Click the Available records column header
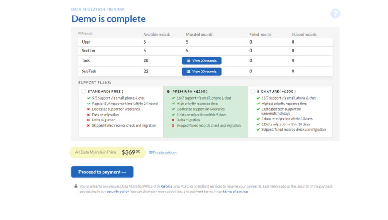 click(157, 34)
